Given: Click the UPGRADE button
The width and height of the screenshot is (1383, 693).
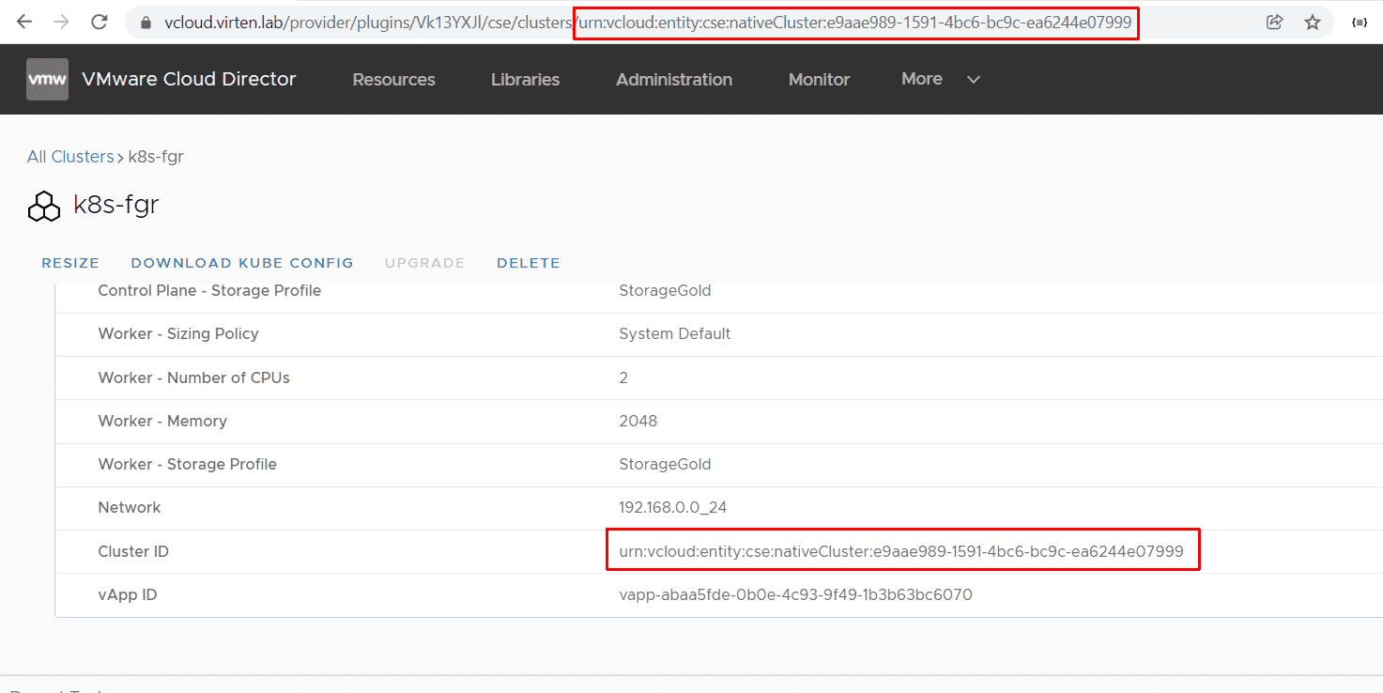Looking at the screenshot, I should (424, 263).
